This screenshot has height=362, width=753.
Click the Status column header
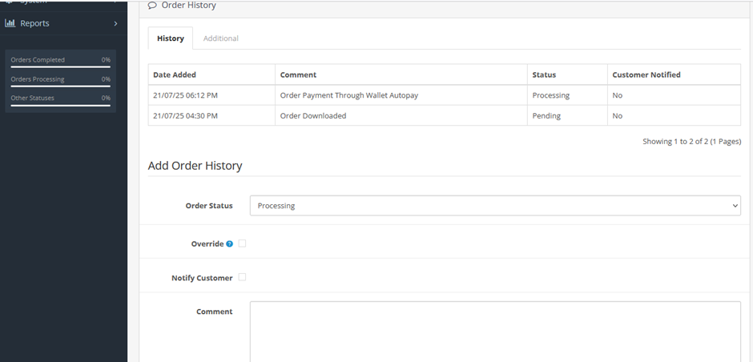(x=544, y=75)
